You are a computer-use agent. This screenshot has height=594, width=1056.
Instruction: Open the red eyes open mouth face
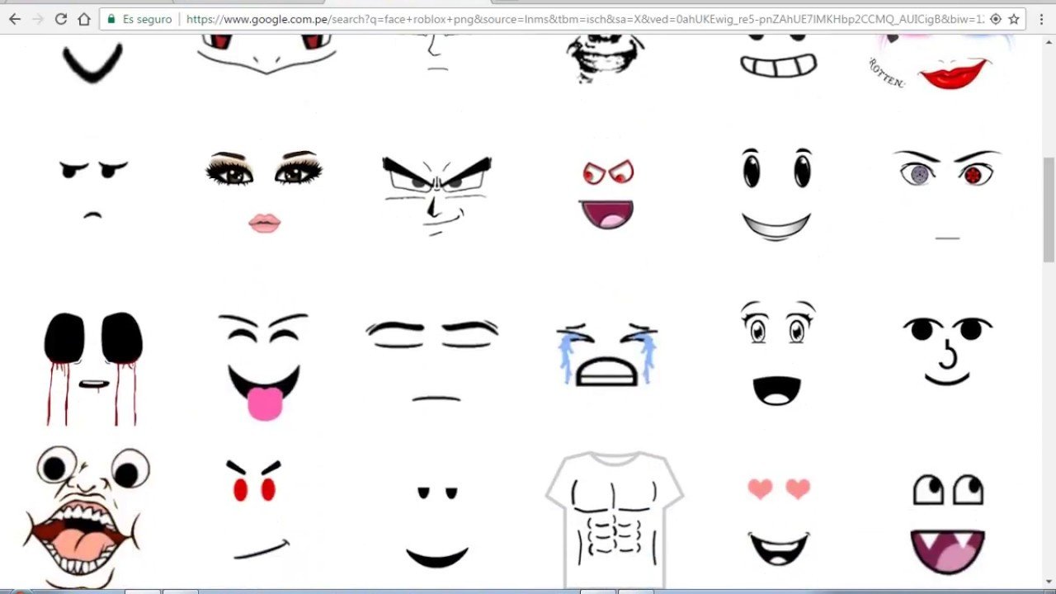[607, 195]
